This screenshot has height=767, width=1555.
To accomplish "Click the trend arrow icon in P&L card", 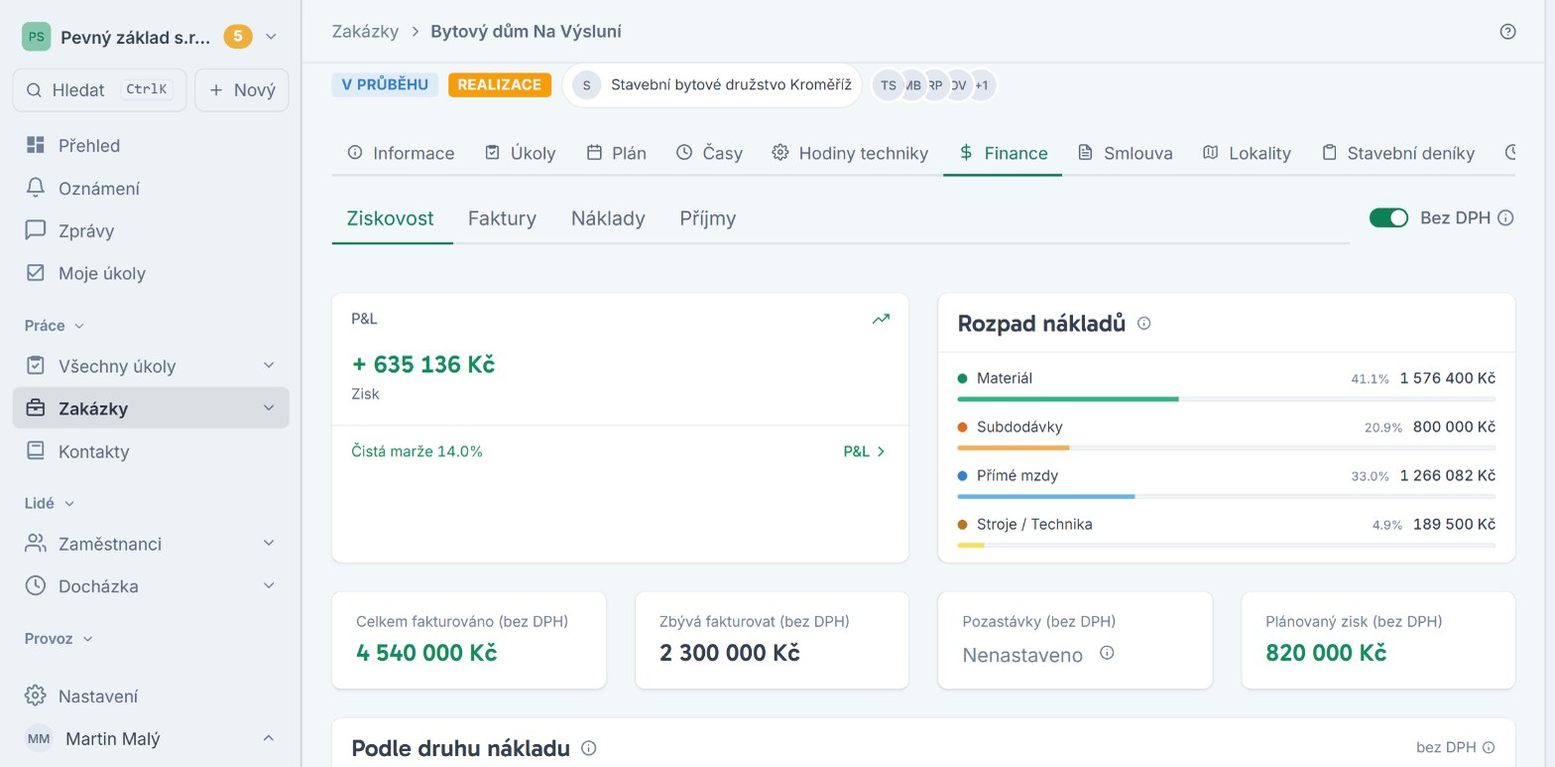I will pyautogui.click(x=881, y=320).
